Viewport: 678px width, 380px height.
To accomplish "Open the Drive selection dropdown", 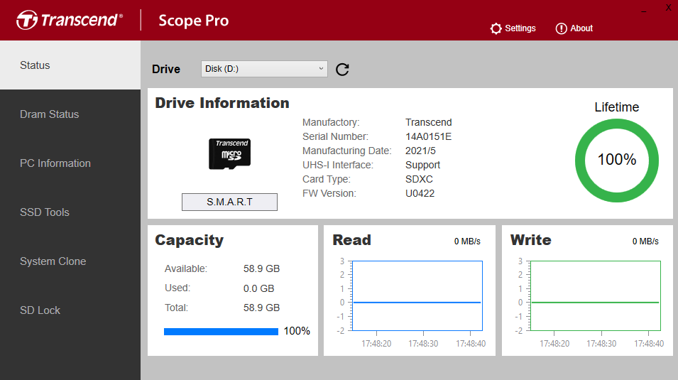I will 264,69.
